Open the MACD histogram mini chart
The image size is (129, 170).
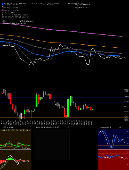[x=15, y=160]
